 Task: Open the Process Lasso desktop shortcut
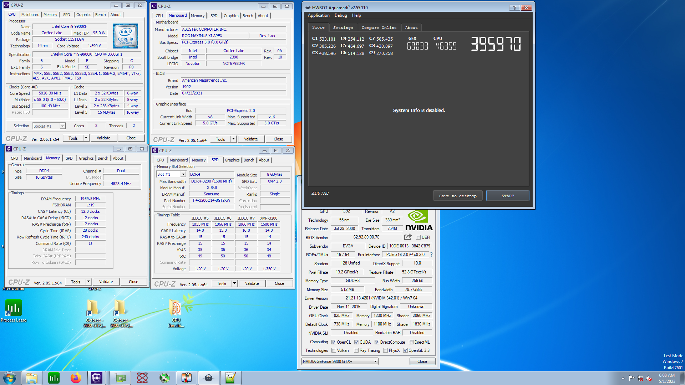(x=14, y=310)
